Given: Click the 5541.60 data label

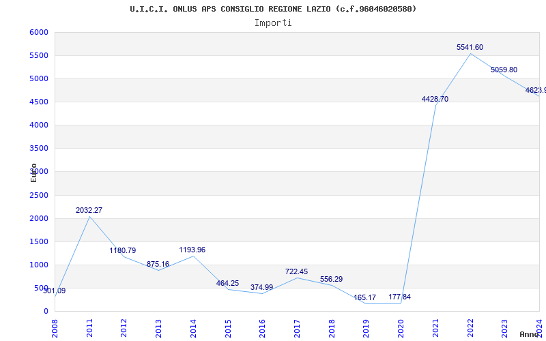Looking at the screenshot, I should [x=470, y=47].
